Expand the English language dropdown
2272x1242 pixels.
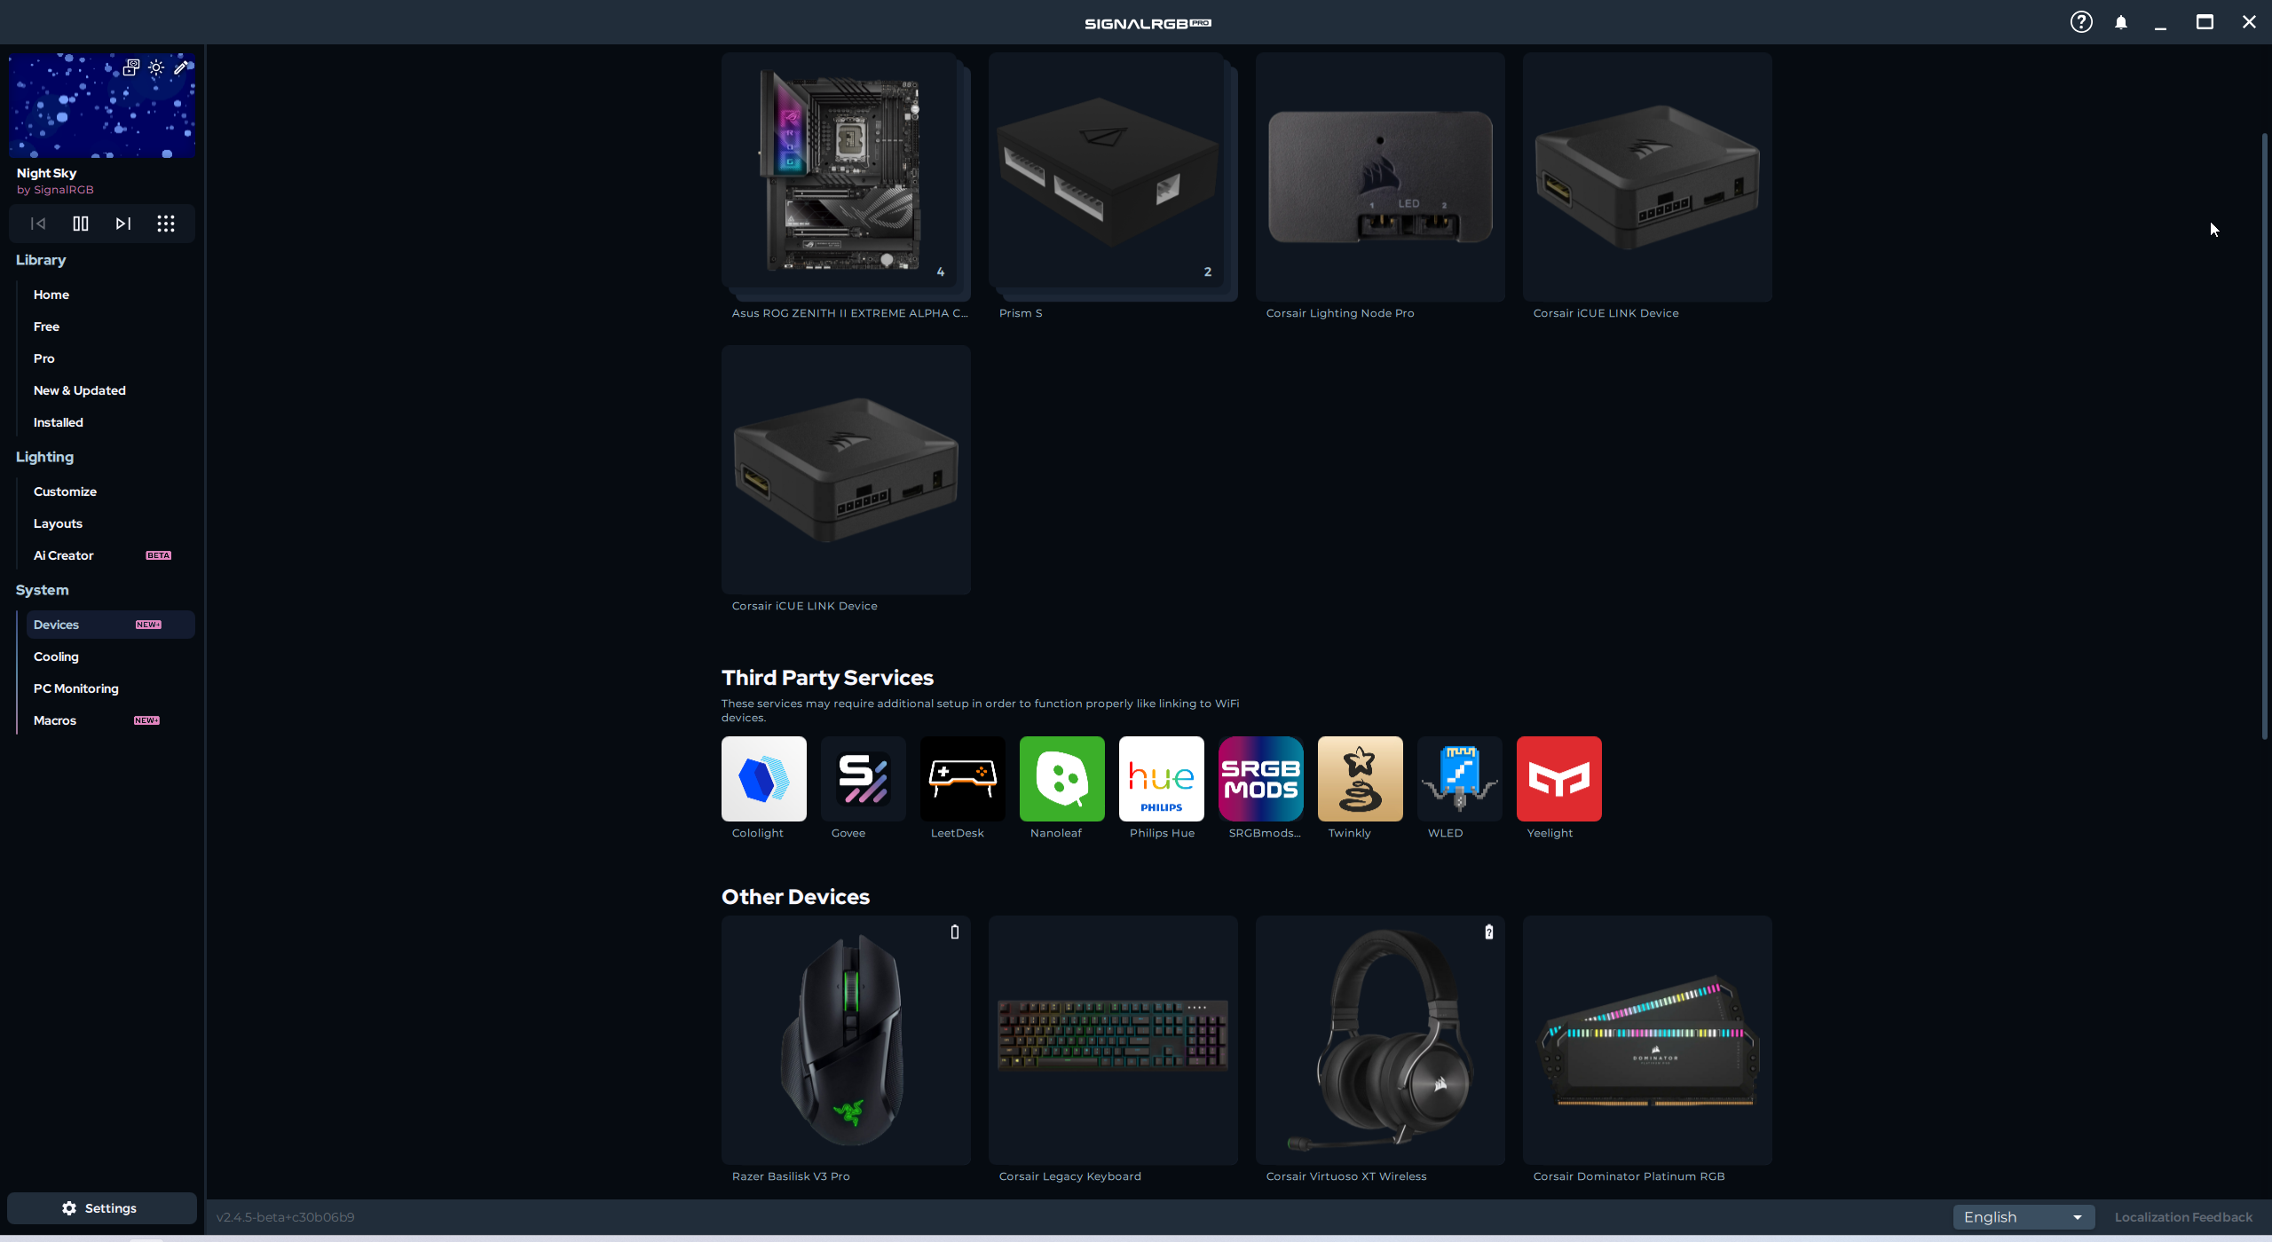2023,1217
